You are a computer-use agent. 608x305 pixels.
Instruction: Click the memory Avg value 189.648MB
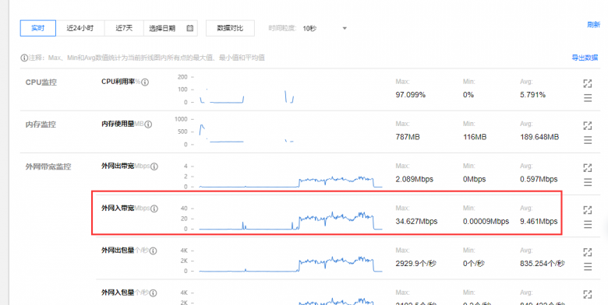539,137
